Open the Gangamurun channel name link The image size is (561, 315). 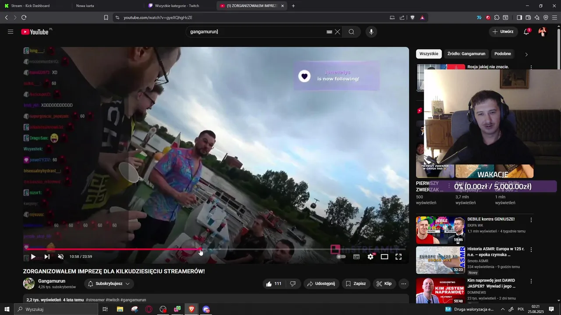click(52, 281)
